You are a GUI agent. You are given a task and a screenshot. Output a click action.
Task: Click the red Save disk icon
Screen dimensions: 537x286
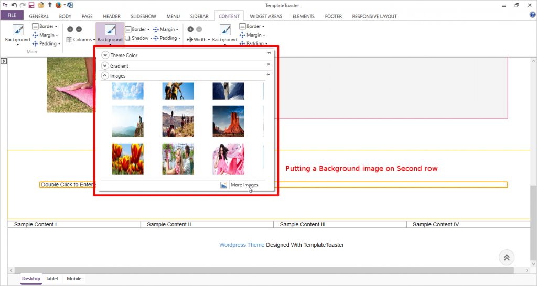coord(31,5)
